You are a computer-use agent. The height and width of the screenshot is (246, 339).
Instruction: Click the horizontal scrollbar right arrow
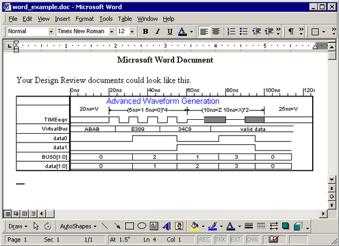323,214
